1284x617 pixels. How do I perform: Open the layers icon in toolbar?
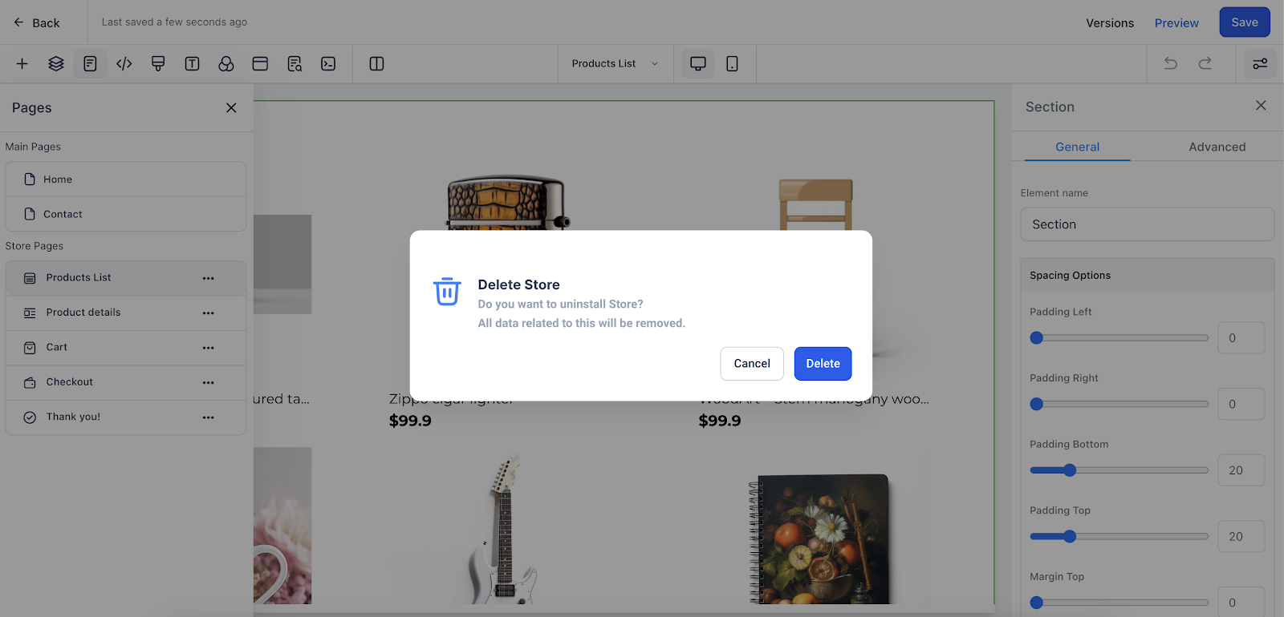[x=56, y=63]
